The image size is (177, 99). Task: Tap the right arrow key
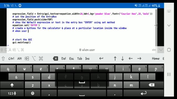(139, 58)
